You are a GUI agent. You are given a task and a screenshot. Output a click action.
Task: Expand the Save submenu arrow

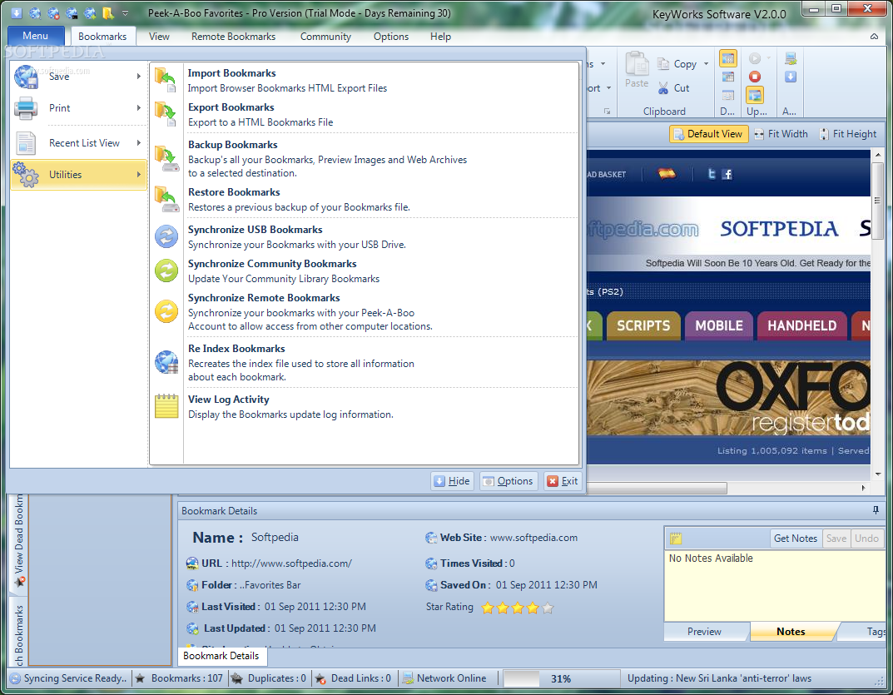click(138, 77)
